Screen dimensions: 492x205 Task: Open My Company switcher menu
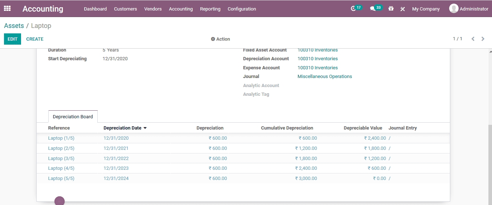click(x=426, y=9)
